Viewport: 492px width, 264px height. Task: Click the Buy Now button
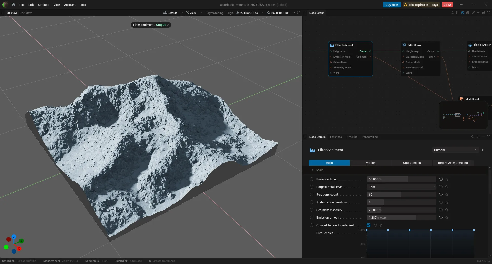coord(392,5)
